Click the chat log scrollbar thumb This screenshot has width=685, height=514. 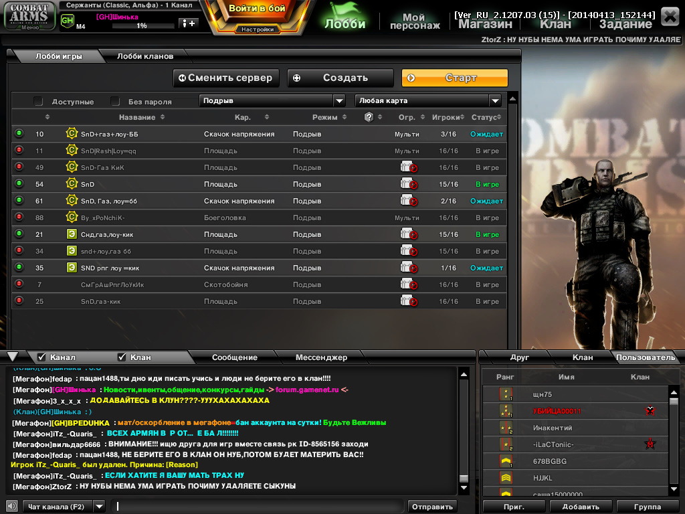(x=464, y=478)
